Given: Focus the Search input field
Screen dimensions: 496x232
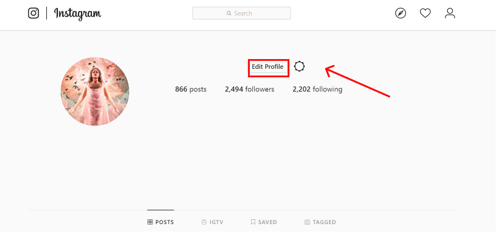Looking at the screenshot, I should click(x=242, y=13).
